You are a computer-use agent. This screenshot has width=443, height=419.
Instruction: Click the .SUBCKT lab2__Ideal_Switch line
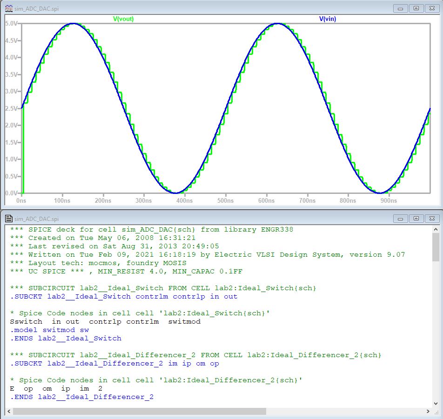pyautogui.click(x=123, y=297)
